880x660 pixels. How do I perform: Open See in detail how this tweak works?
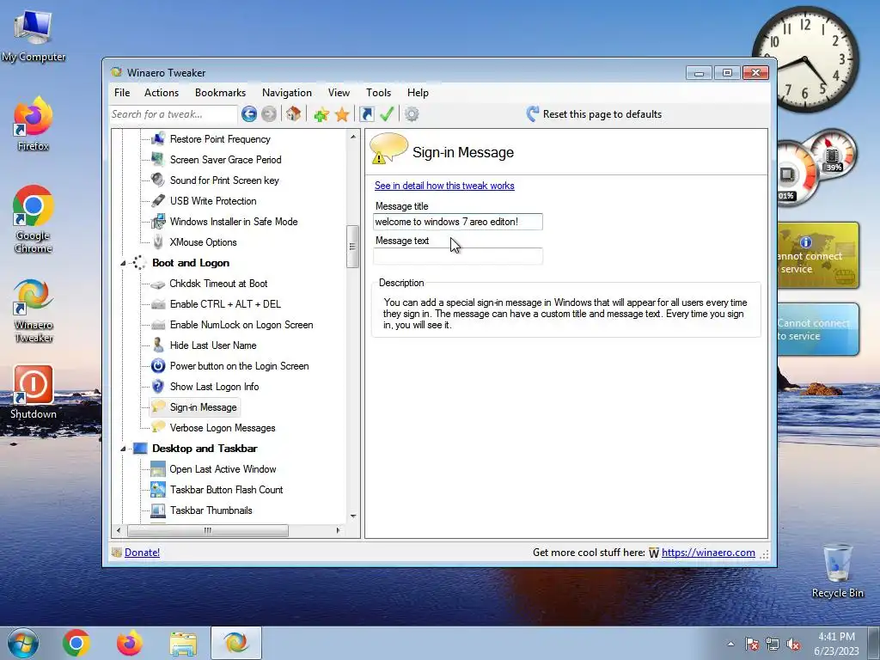(444, 186)
